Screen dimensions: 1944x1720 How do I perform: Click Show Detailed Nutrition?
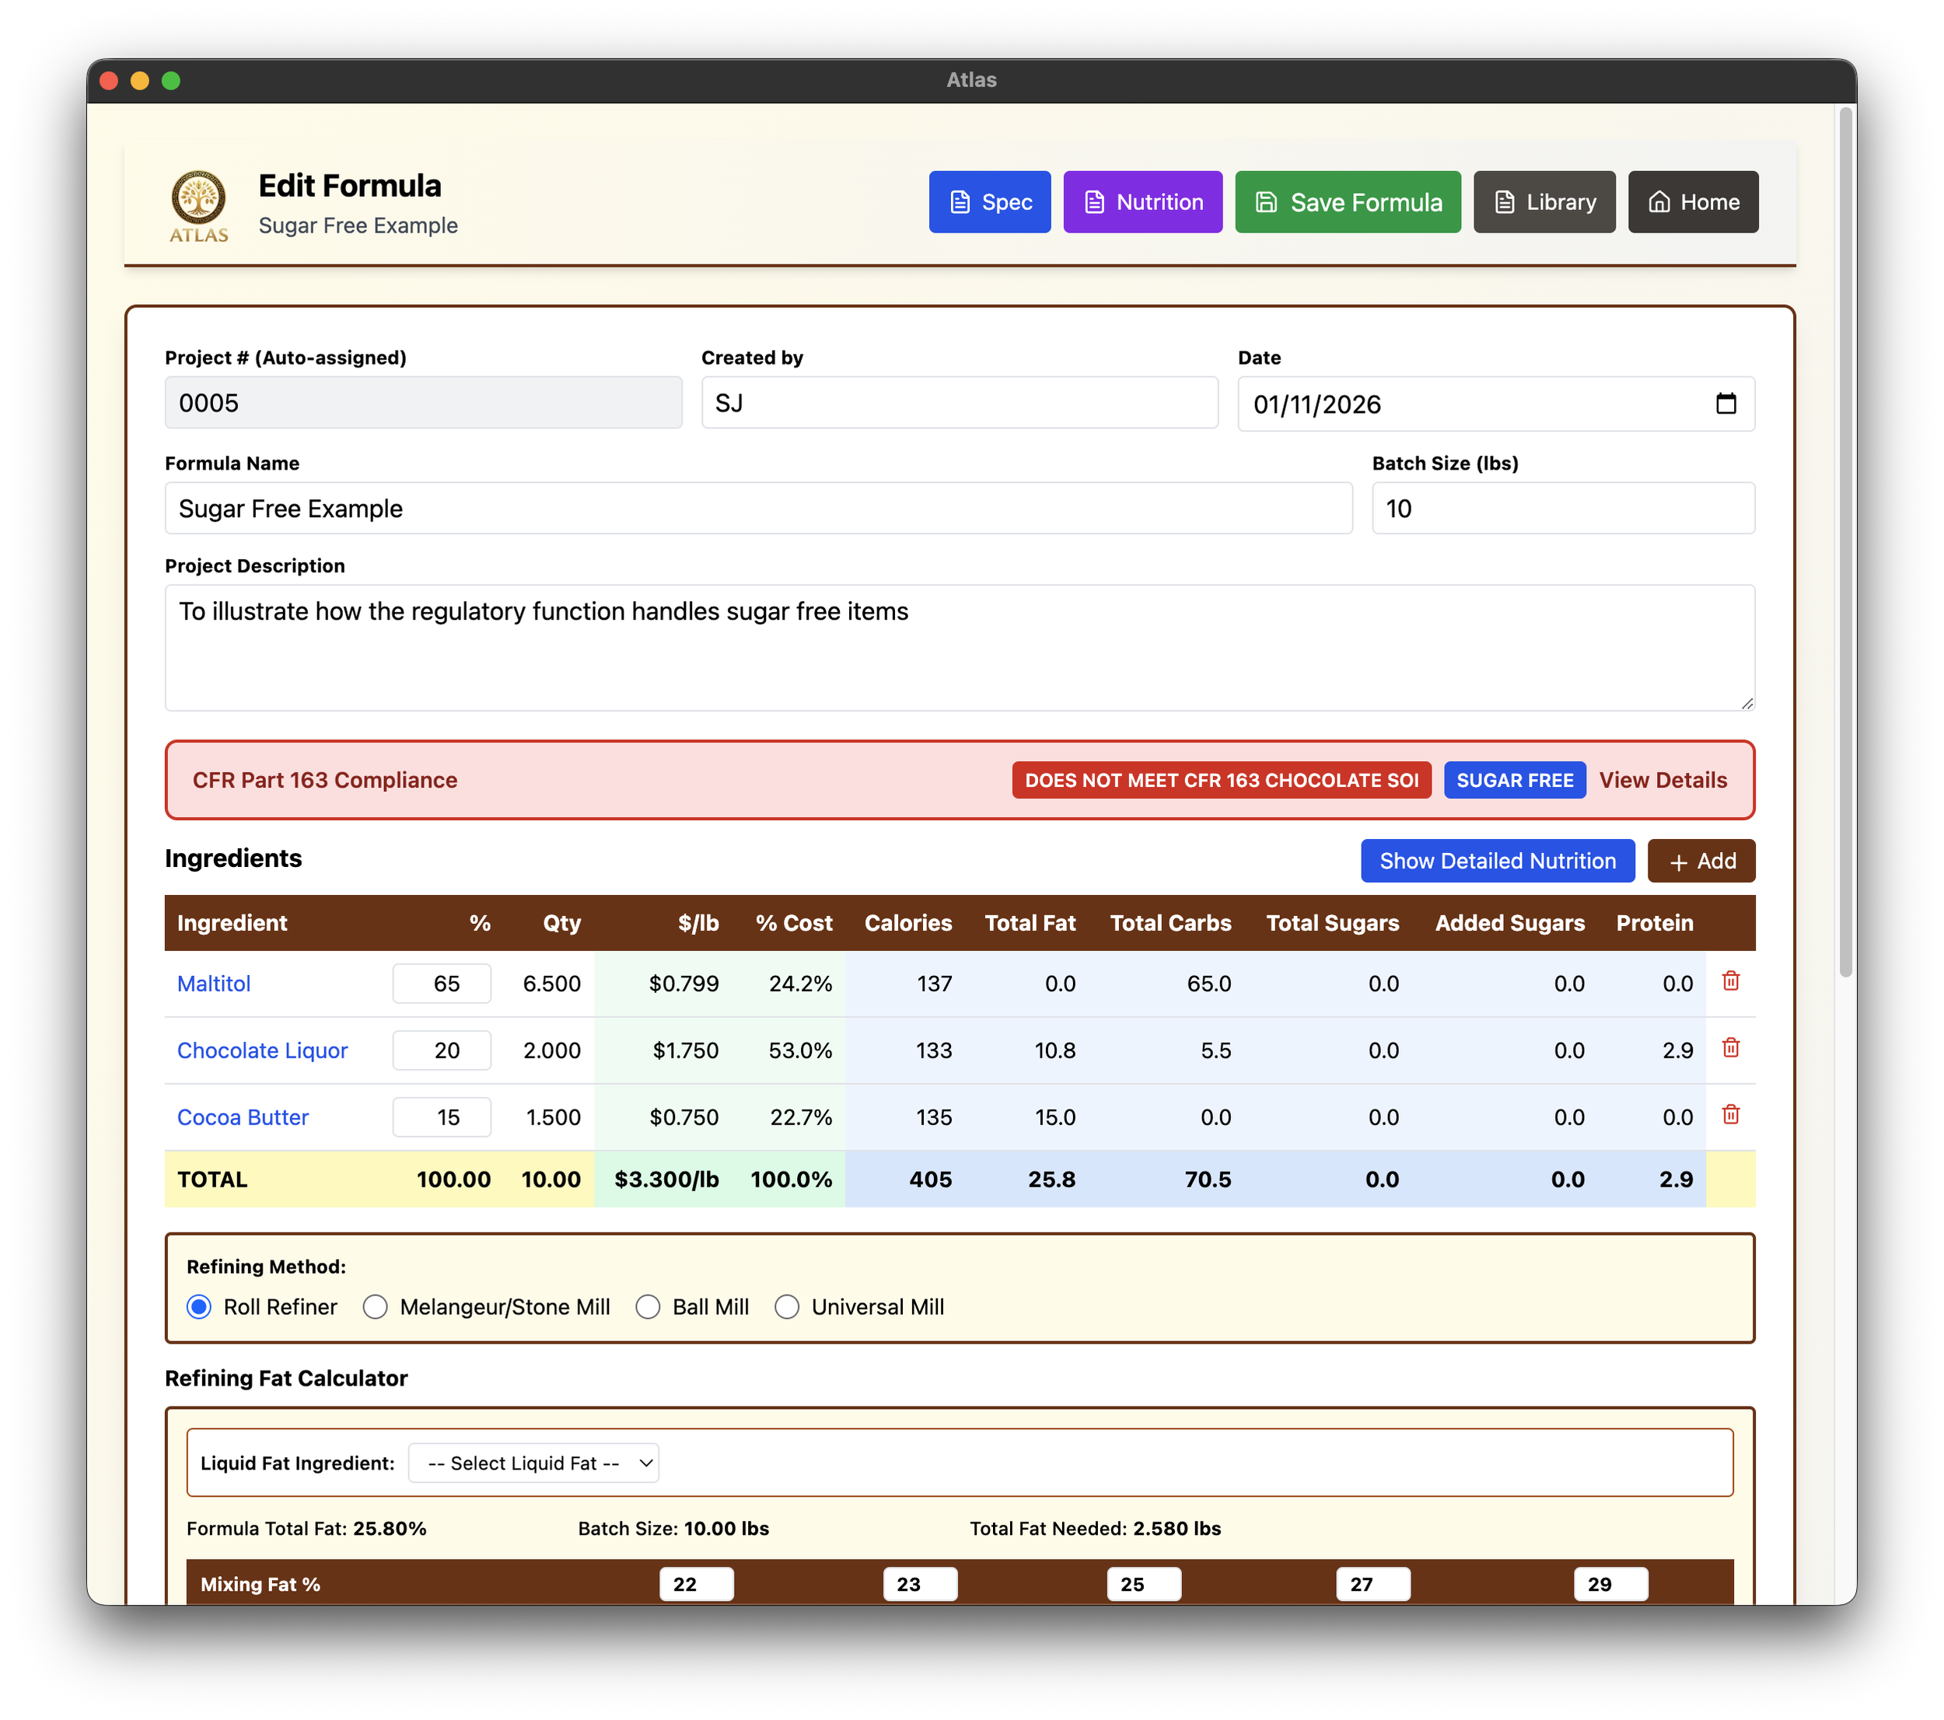coord(1497,861)
